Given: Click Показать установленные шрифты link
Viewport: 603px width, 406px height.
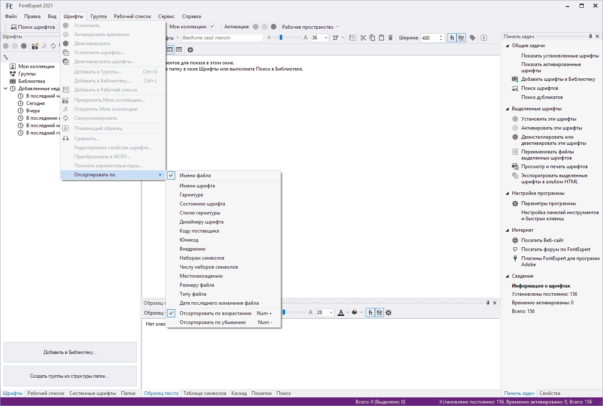Looking at the screenshot, I should [x=560, y=56].
